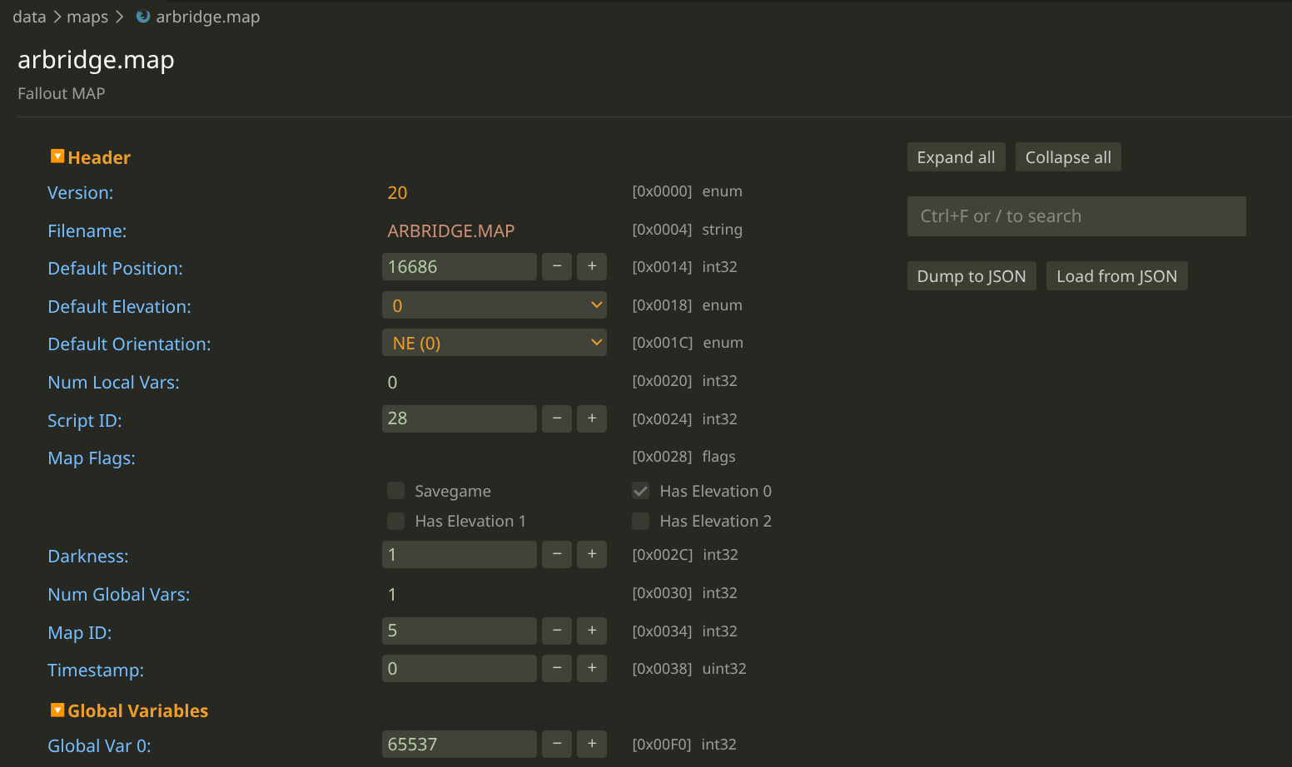This screenshot has width=1292, height=767.
Task: Open the Default Elevation dropdown
Action: pyautogui.click(x=494, y=305)
